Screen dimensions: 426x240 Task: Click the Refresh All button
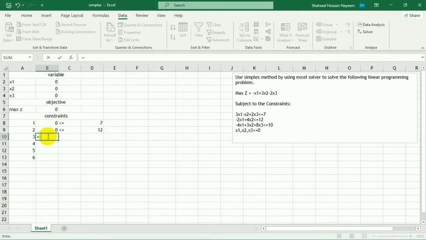coord(110,32)
